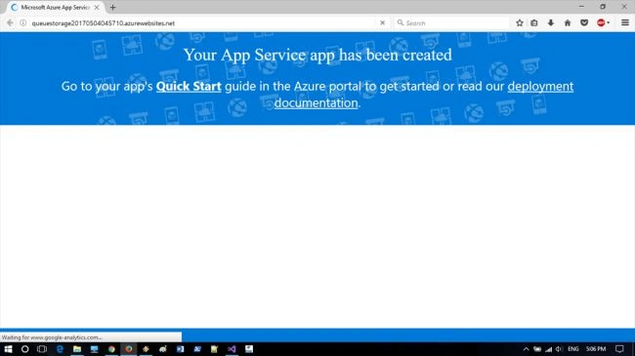Screen dimensions: 635x356
Task: Open the Action Center notifications icon
Action: click(619, 349)
